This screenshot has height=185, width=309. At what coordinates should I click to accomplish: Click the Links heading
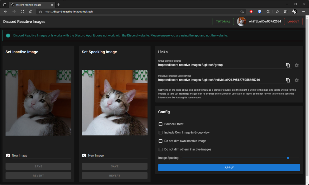click(163, 52)
